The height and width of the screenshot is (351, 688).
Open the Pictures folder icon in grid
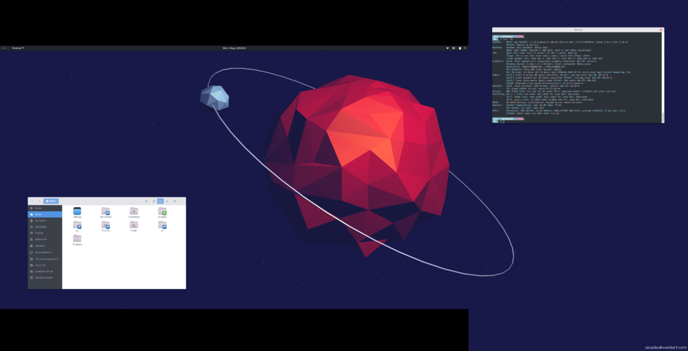tap(105, 225)
